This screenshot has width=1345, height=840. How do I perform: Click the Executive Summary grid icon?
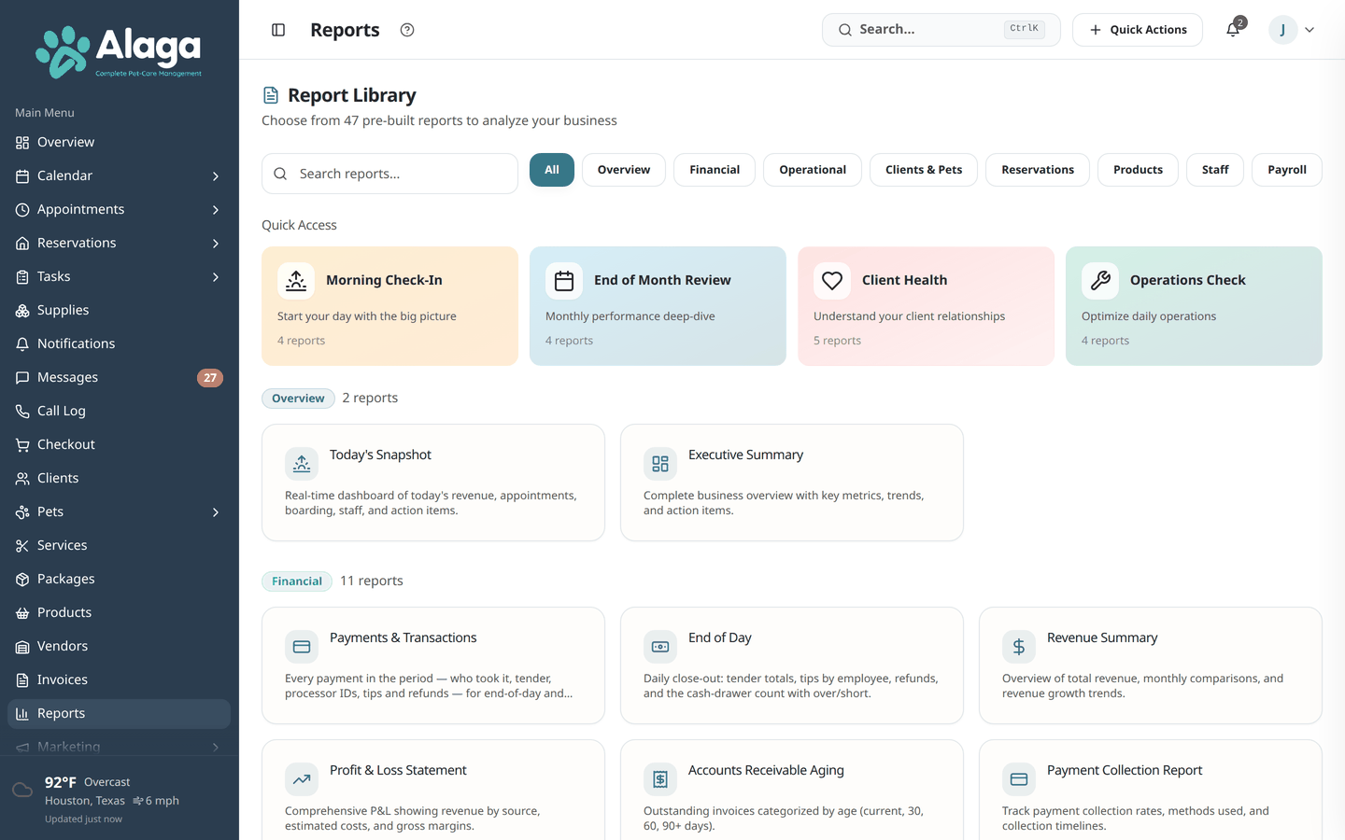click(660, 464)
